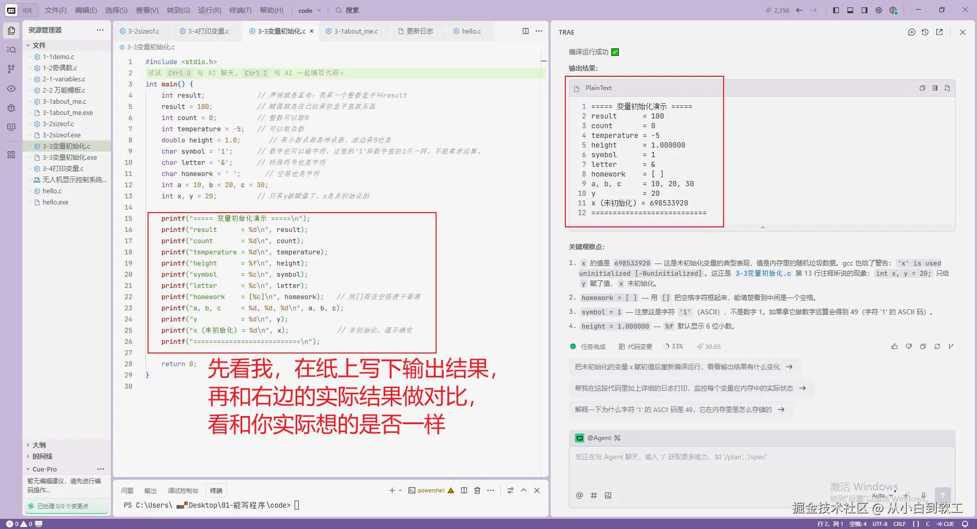977x529 pixels.
Task: Switch to the 问题 problems panel tab
Action: (x=127, y=490)
